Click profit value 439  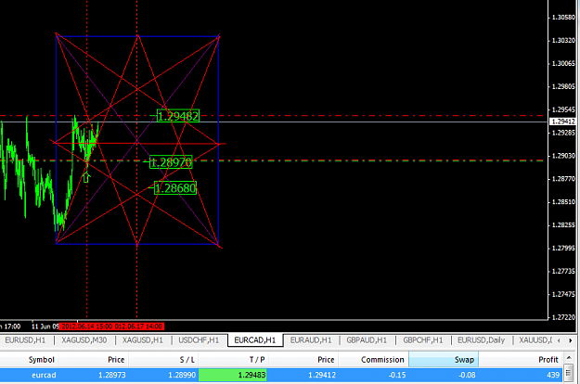tap(553, 375)
